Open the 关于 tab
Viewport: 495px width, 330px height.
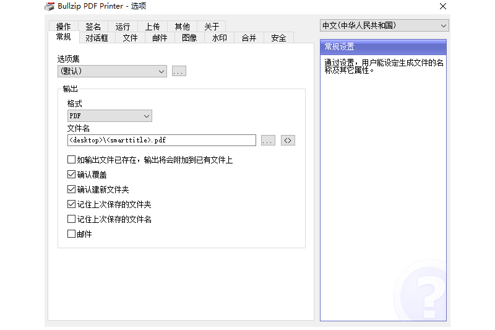coord(212,27)
